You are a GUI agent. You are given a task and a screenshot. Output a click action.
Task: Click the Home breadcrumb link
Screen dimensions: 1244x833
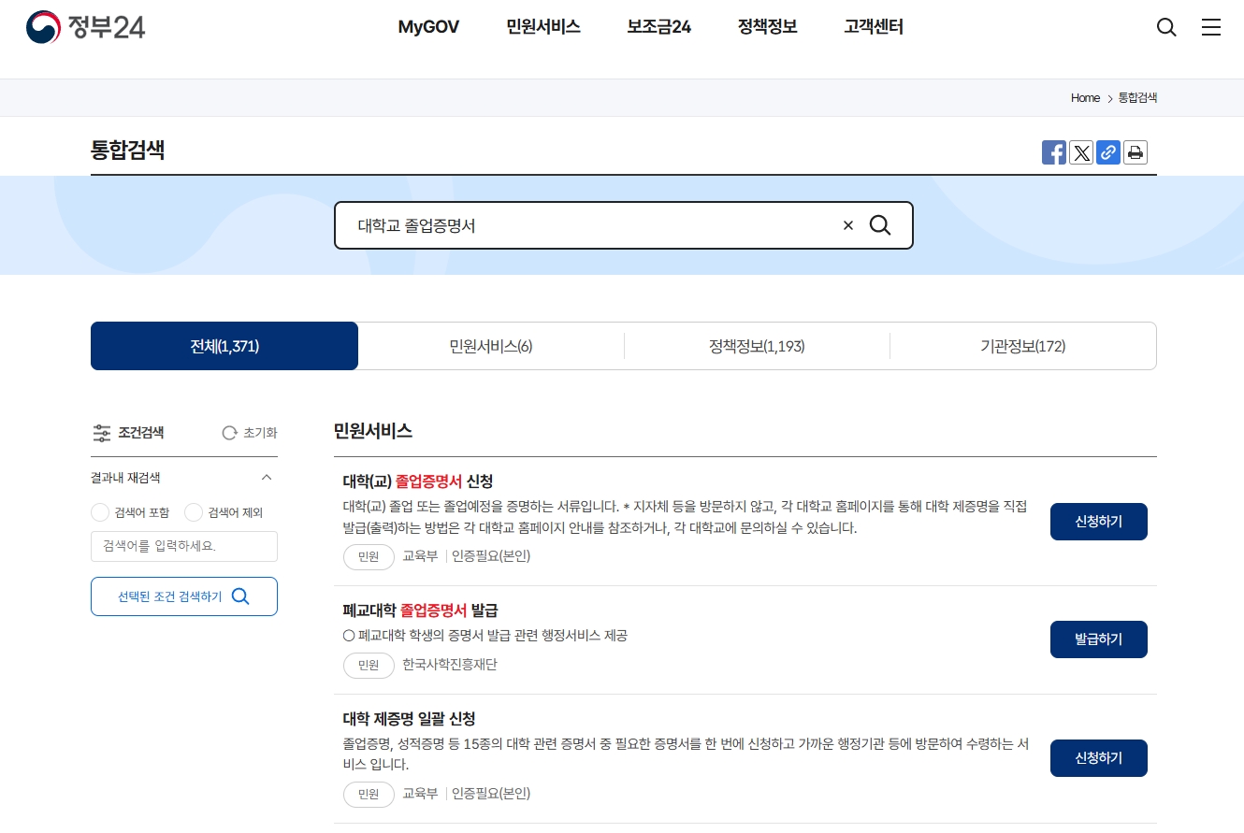tap(1084, 97)
